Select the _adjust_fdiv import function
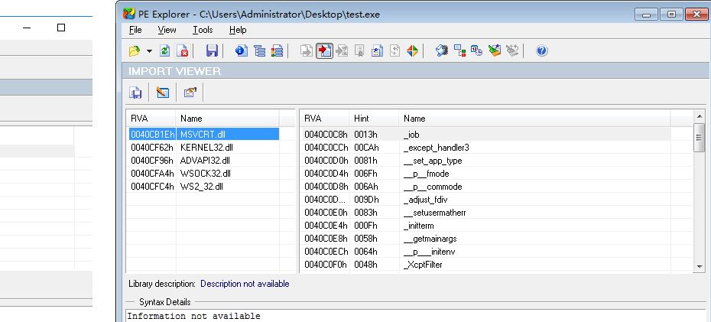This screenshot has height=322, width=711. coord(425,200)
